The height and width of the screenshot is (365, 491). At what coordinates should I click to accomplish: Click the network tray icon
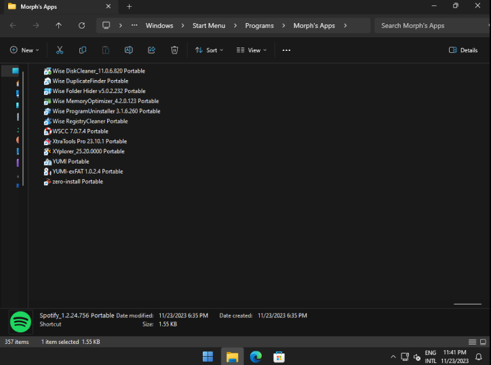405,357
